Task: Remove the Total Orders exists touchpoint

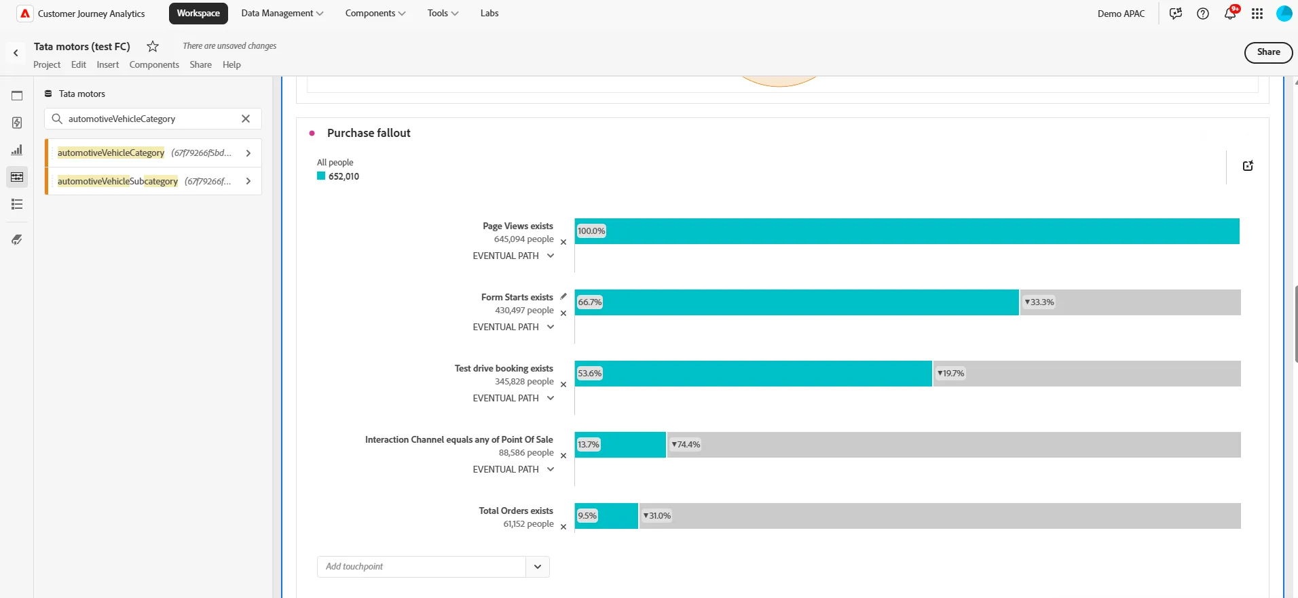Action: [563, 527]
